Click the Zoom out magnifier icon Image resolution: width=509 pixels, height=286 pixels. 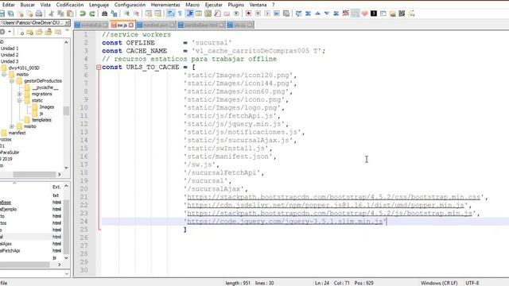point(136,14)
